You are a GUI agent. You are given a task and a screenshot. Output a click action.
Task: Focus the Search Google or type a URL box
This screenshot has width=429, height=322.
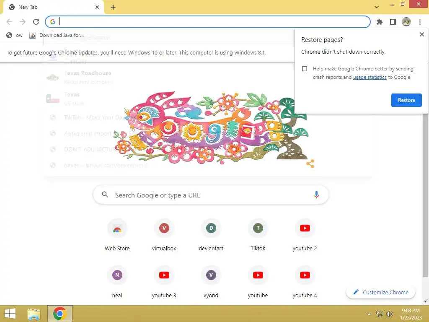click(211, 195)
